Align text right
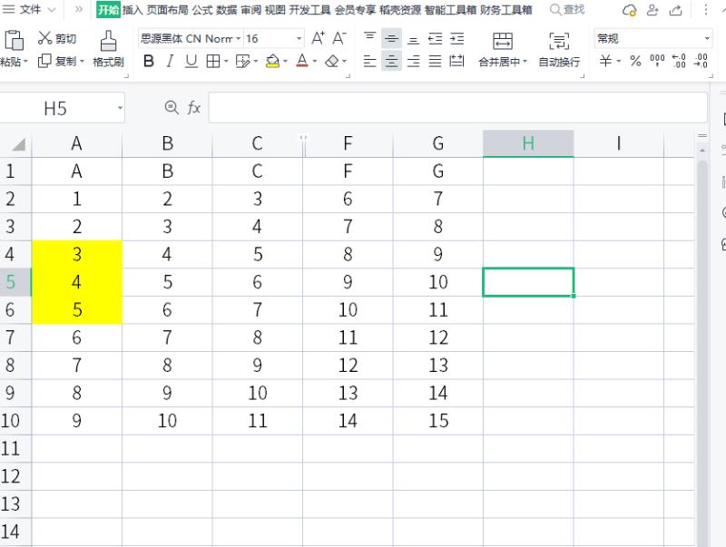This screenshot has height=547, width=726. 413,61
